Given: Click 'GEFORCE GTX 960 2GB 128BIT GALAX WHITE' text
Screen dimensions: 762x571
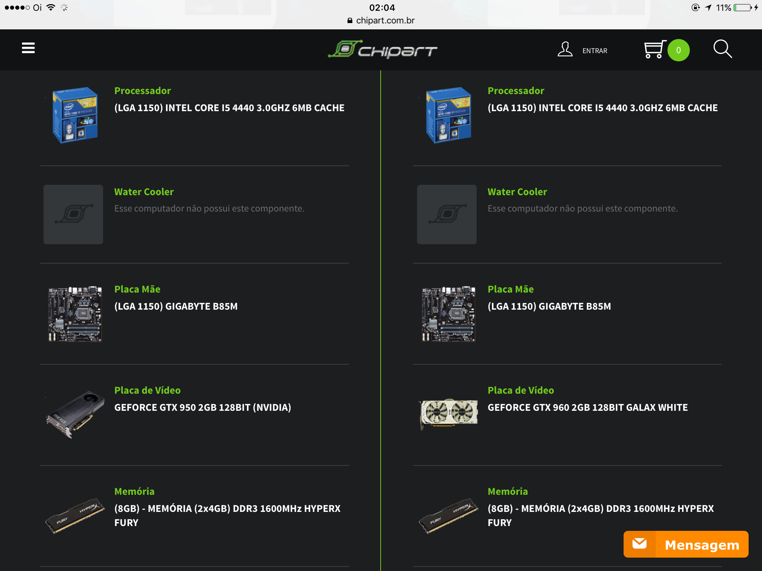Looking at the screenshot, I should [x=588, y=407].
